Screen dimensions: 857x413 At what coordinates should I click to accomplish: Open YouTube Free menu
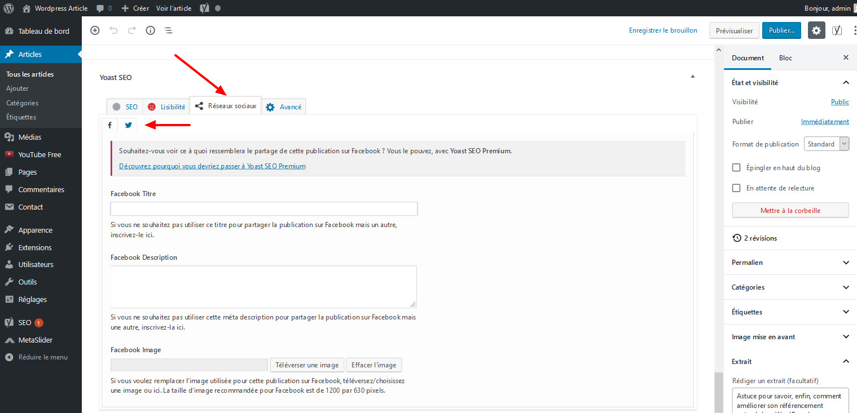coord(41,154)
